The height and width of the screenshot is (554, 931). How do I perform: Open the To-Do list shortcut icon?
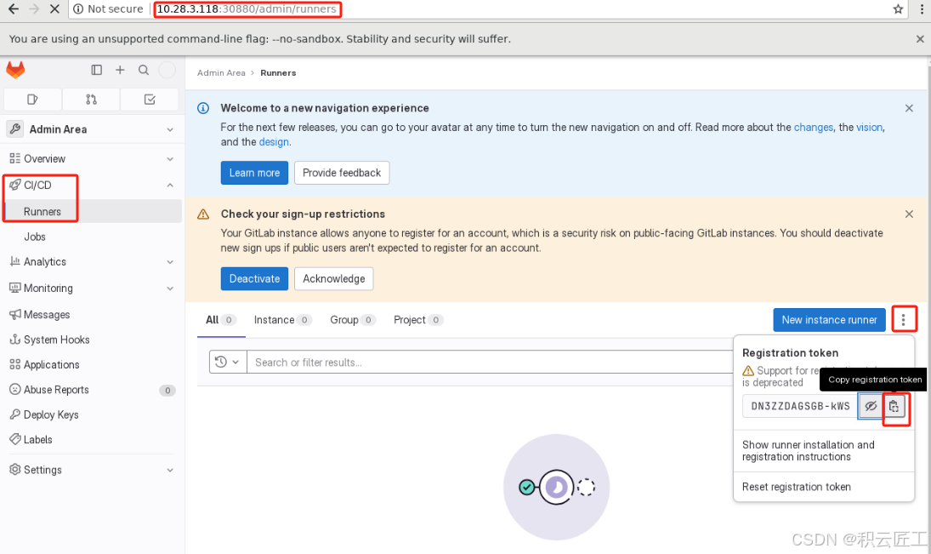point(150,100)
